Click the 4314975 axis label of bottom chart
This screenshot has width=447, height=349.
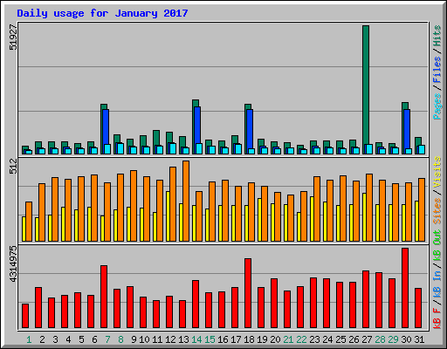[x=13, y=264]
